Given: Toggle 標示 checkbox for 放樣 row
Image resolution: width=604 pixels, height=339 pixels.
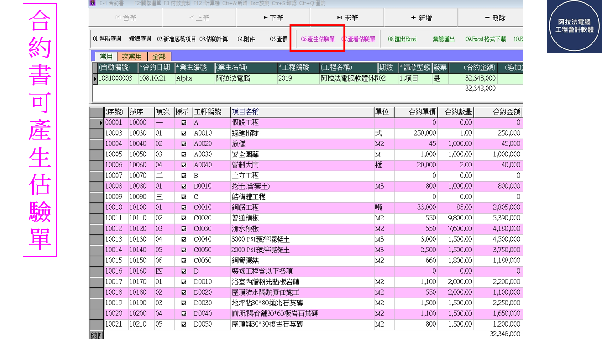Looking at the screenshot, I should 183,144.
